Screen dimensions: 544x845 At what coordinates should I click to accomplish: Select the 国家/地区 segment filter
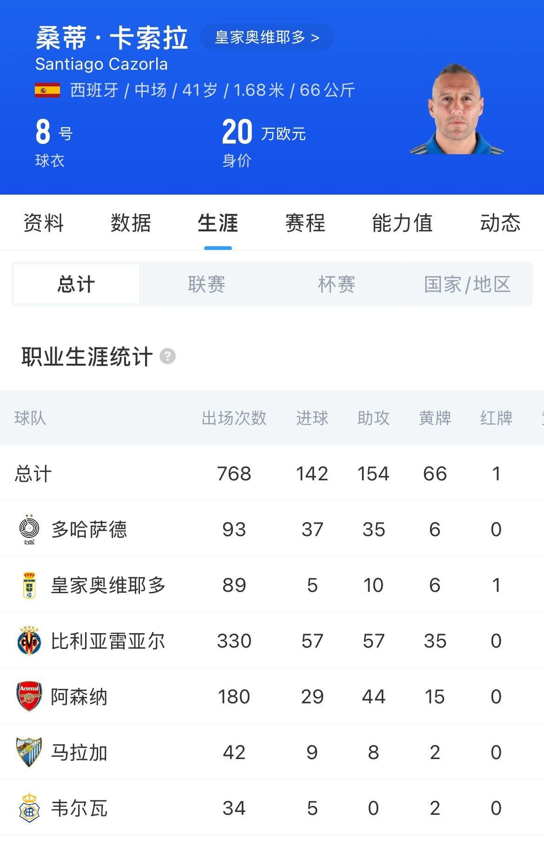467,284
